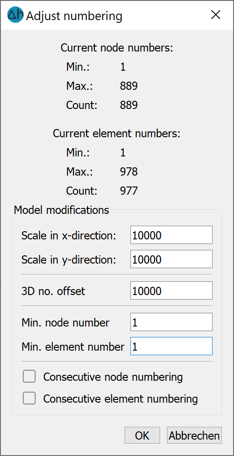Click the element Count value 977
Screen dimensions: 234x456
point(129,191)
